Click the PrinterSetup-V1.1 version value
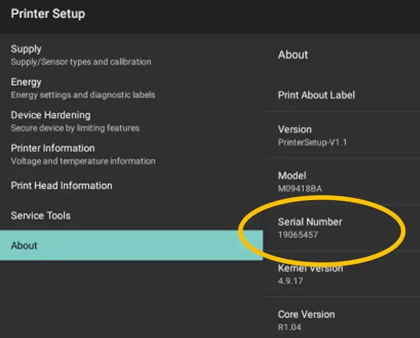The image size is (420, 338). pos(312,143)
